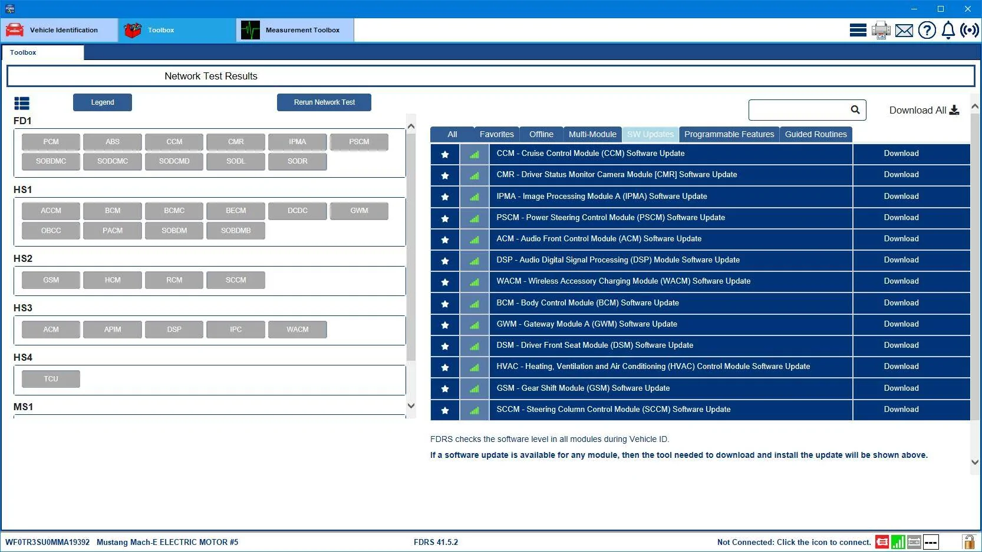Select the Programmable Features tab
The height and width of the screenshot is (552, 982).
(x=729, y=134)
